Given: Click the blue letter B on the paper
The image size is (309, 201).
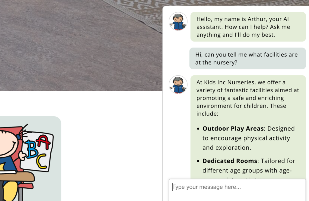Looking at the screenshot, I should tap(31, 149).
